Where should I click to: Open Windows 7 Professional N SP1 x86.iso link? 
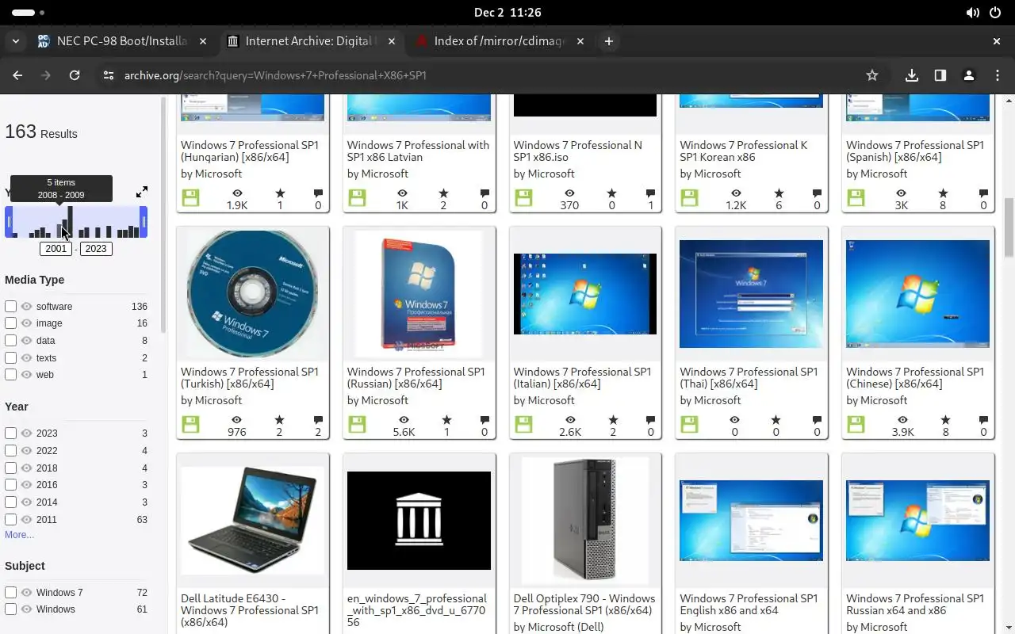click(577, 151)
